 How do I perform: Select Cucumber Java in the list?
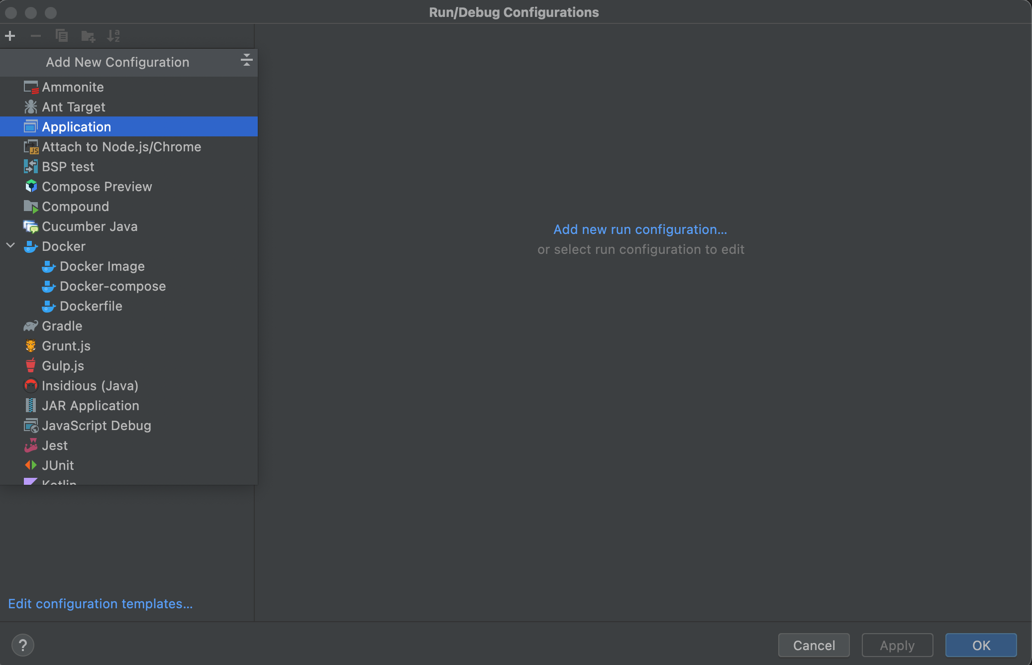90,226
